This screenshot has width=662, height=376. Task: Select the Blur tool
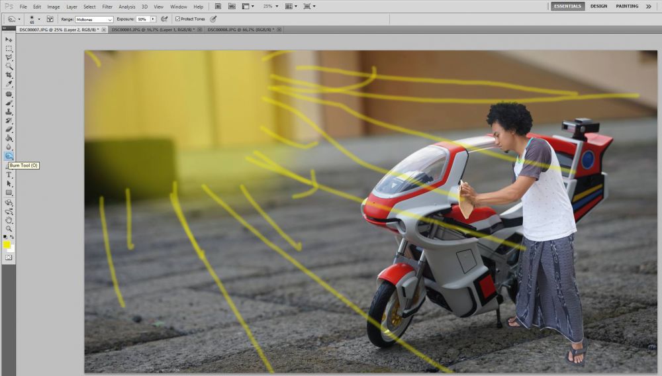click(9, 147)
